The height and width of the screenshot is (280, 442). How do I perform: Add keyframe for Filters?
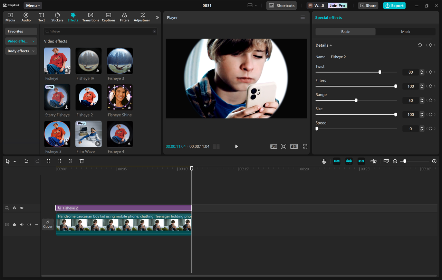click(x=431, y=86)
